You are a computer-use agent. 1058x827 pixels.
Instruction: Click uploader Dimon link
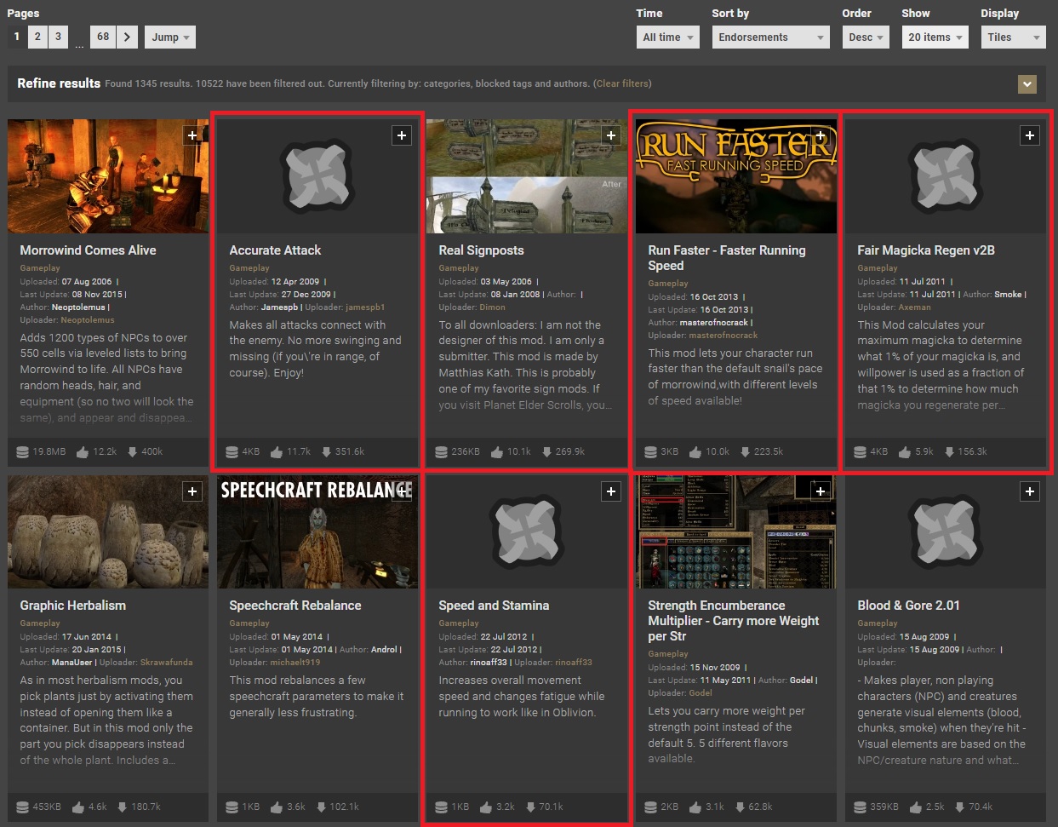coord(492,307)
